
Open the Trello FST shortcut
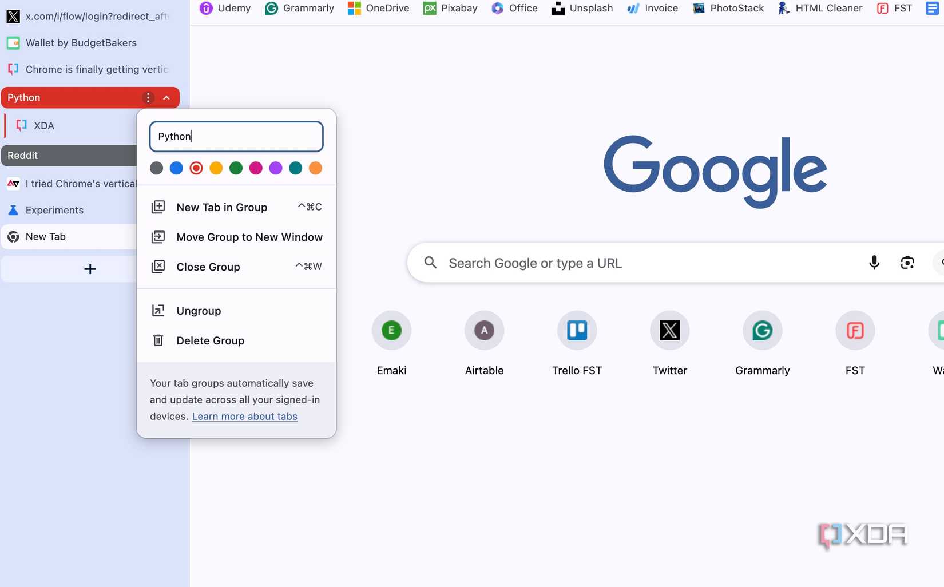pos(577,330)
